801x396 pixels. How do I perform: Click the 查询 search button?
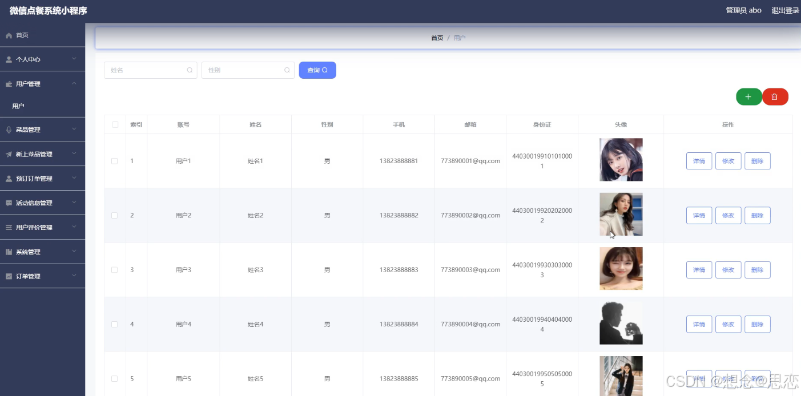[x=317, y=70]
